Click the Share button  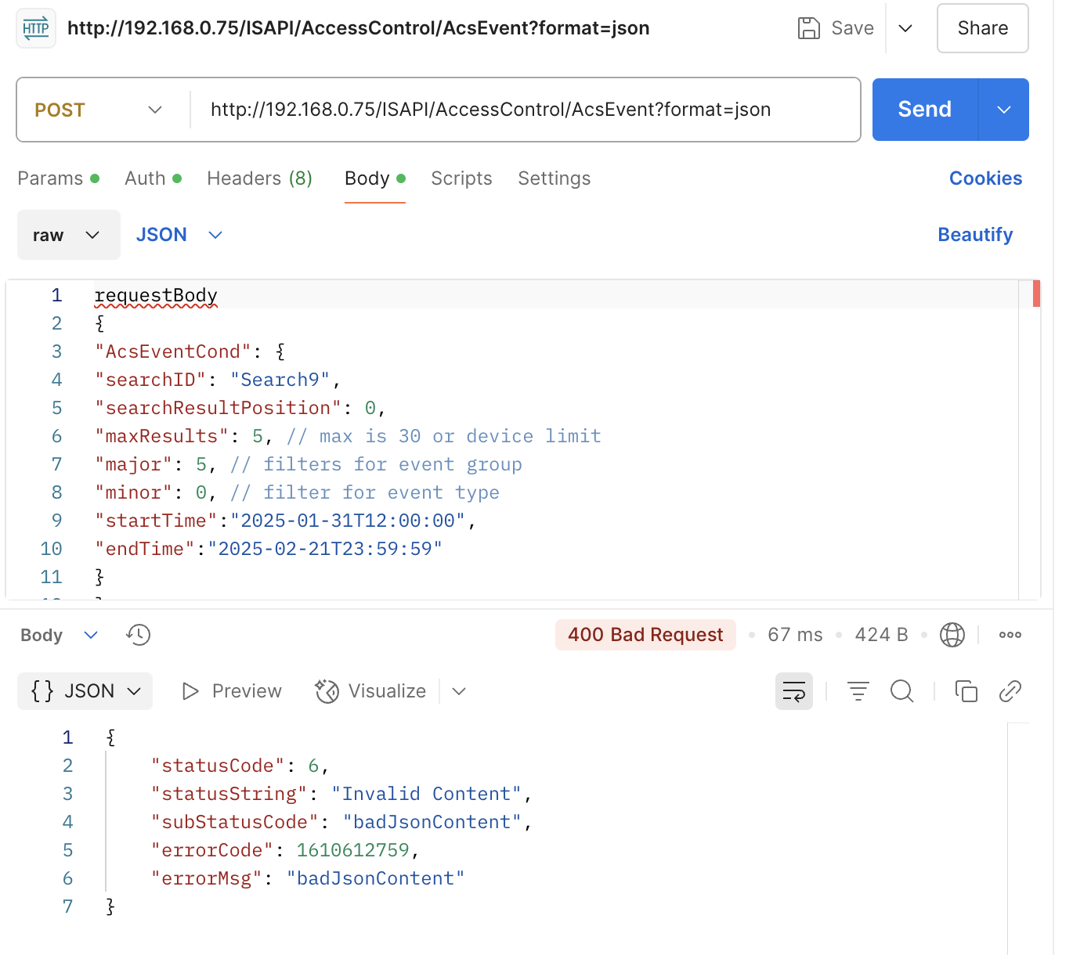(x=982, y=28)
